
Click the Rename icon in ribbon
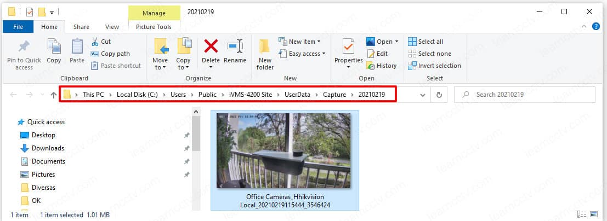(235, 46)
